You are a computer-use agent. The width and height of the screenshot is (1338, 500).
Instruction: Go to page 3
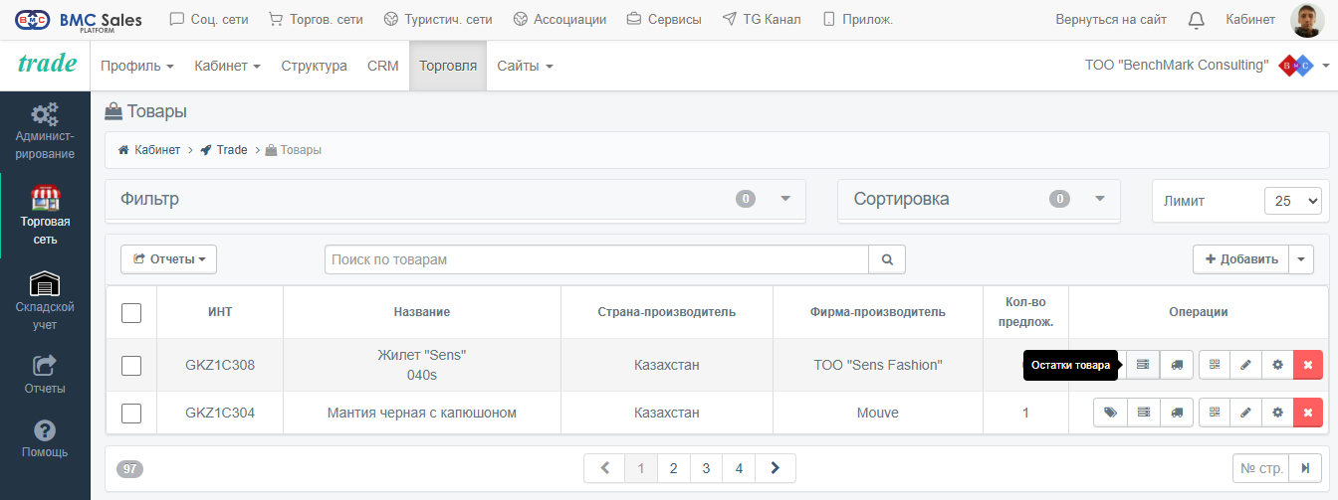(706, 468)
